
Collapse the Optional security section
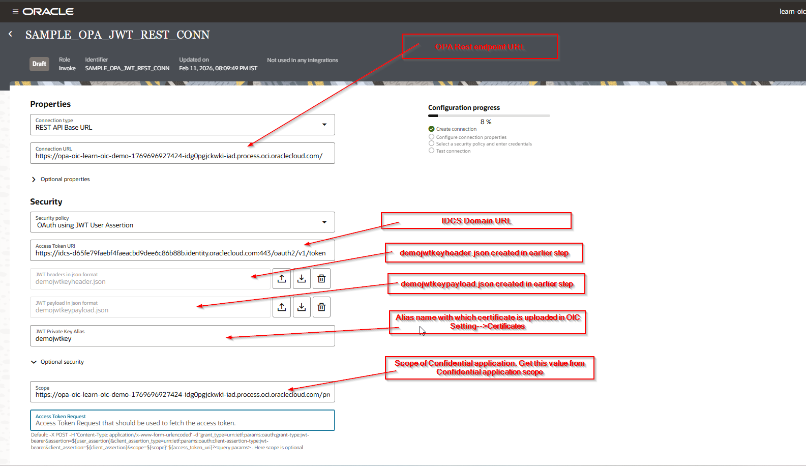tap(34, 362)
